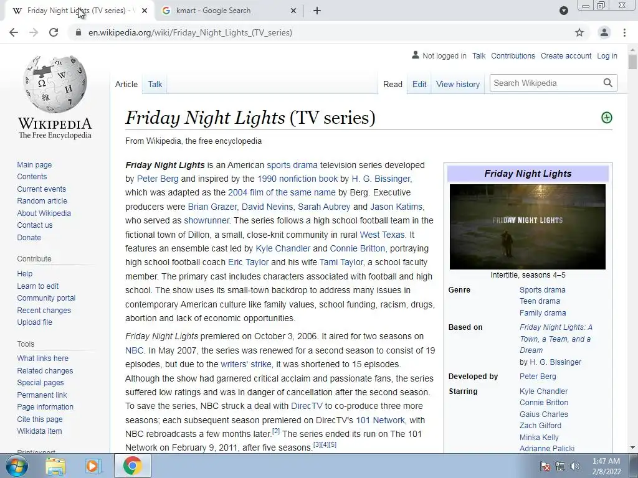
Task: Click the Wikipedia globe logo
Action: 55,84
